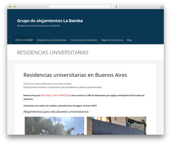Open the Blog menu item
Screen dimensions: 171x145
(129, 40)
